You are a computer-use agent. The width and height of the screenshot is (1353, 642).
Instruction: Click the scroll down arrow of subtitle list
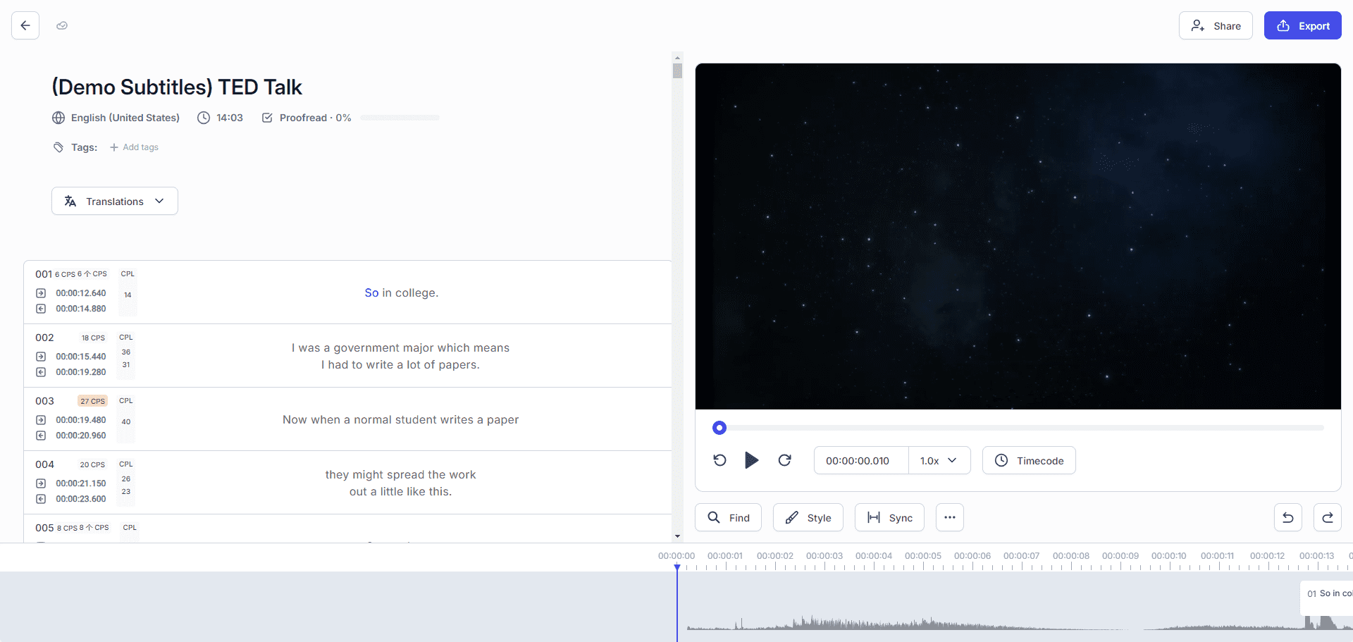(677, 536)
